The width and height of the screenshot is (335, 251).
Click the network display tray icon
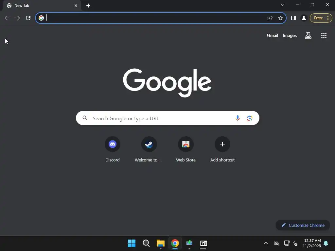pyautogui.click(x=287, y=243)
